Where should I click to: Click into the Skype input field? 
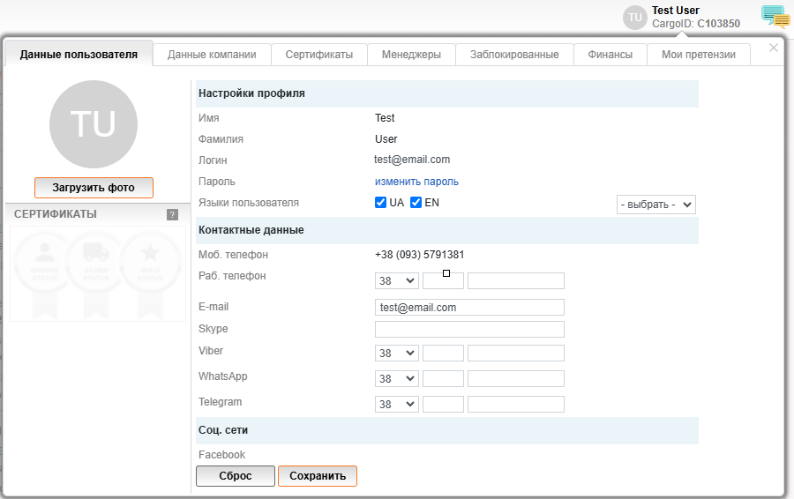coord(469,329)
